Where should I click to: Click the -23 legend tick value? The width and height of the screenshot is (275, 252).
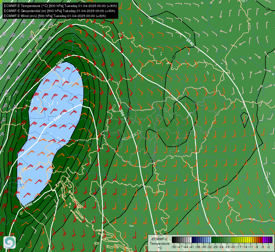pyautogui.click(x=227, y=247)
